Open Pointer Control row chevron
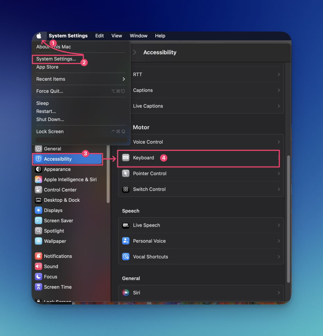The image size is (323, 336). pos(279,173)
